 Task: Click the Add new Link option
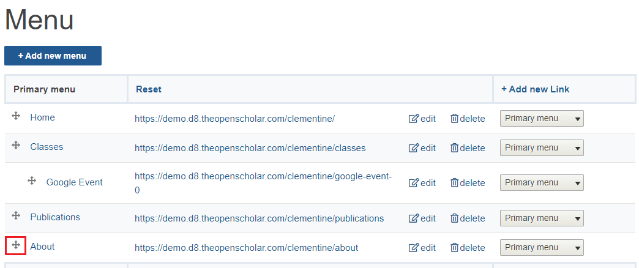(x=535, y=89)
